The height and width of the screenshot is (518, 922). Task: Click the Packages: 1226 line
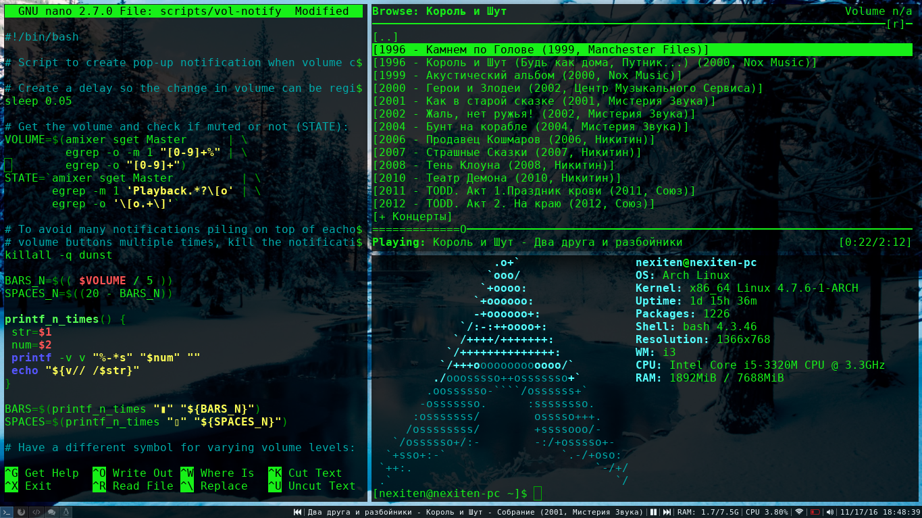point(683,314)
